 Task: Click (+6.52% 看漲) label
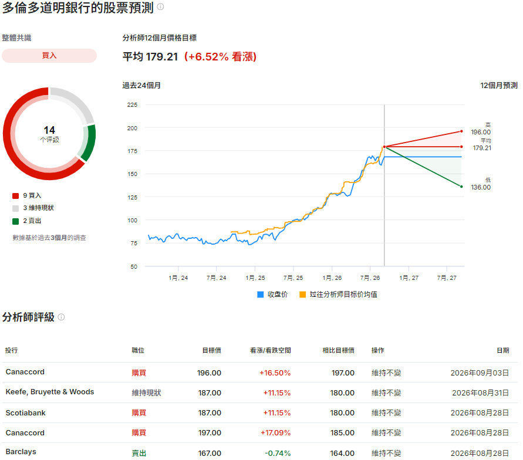221,57
